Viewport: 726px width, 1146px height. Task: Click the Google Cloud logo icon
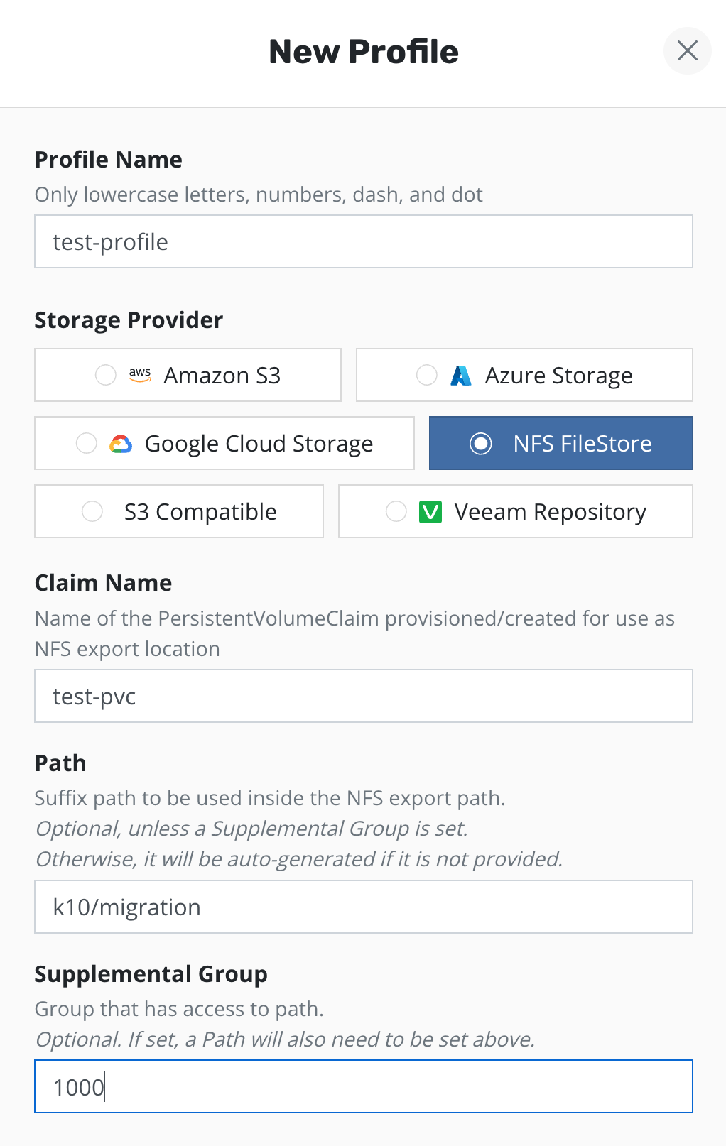tap(121, 444)
